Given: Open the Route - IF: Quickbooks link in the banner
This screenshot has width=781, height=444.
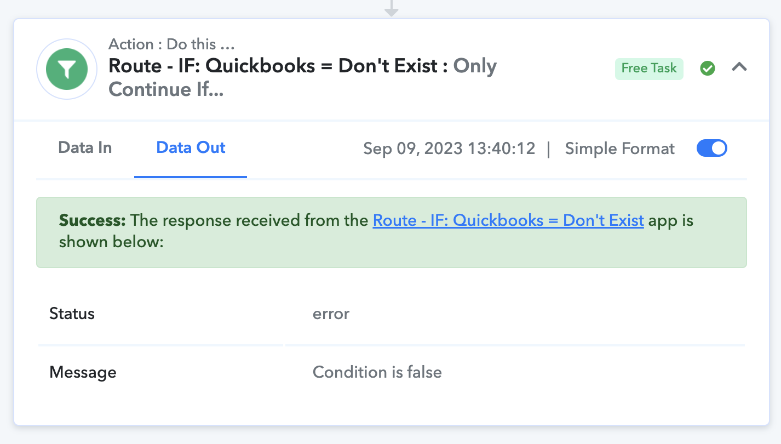Looking at the screenshot, I should click(x=508, y=220).
